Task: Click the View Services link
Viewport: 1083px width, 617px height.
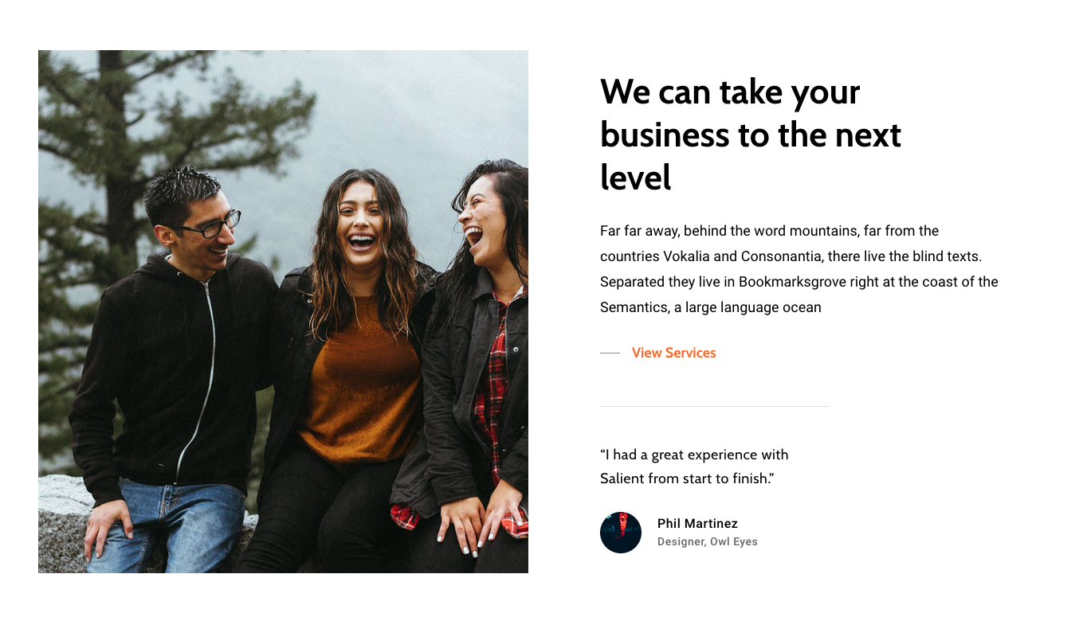Action: [673, 353]
